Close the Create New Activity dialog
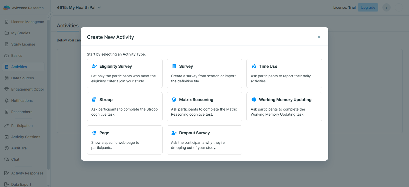Screen dimensions: 409x187 tap(319, 37)
